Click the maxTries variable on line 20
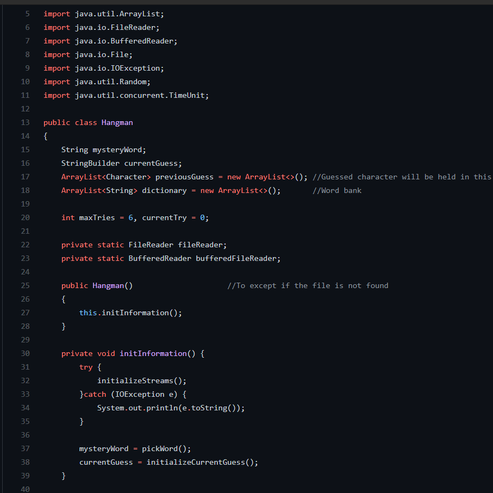 (98, 217)
